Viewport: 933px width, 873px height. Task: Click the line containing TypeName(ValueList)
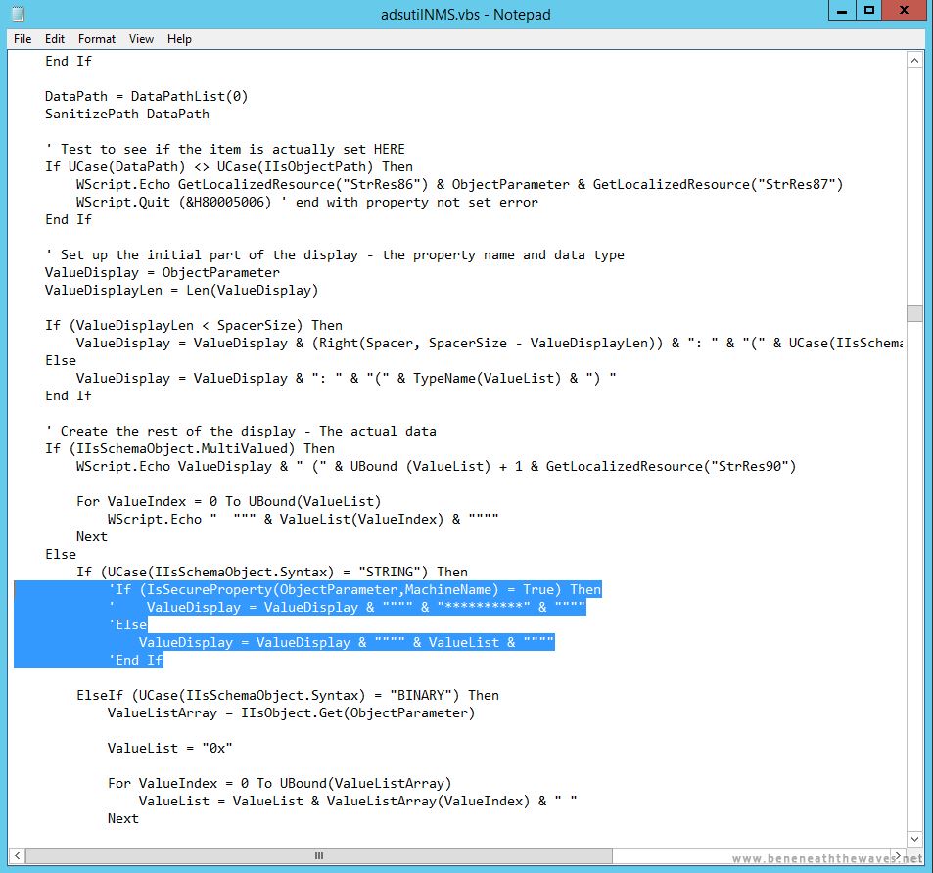pyautogui.click(x=347, y=378)
